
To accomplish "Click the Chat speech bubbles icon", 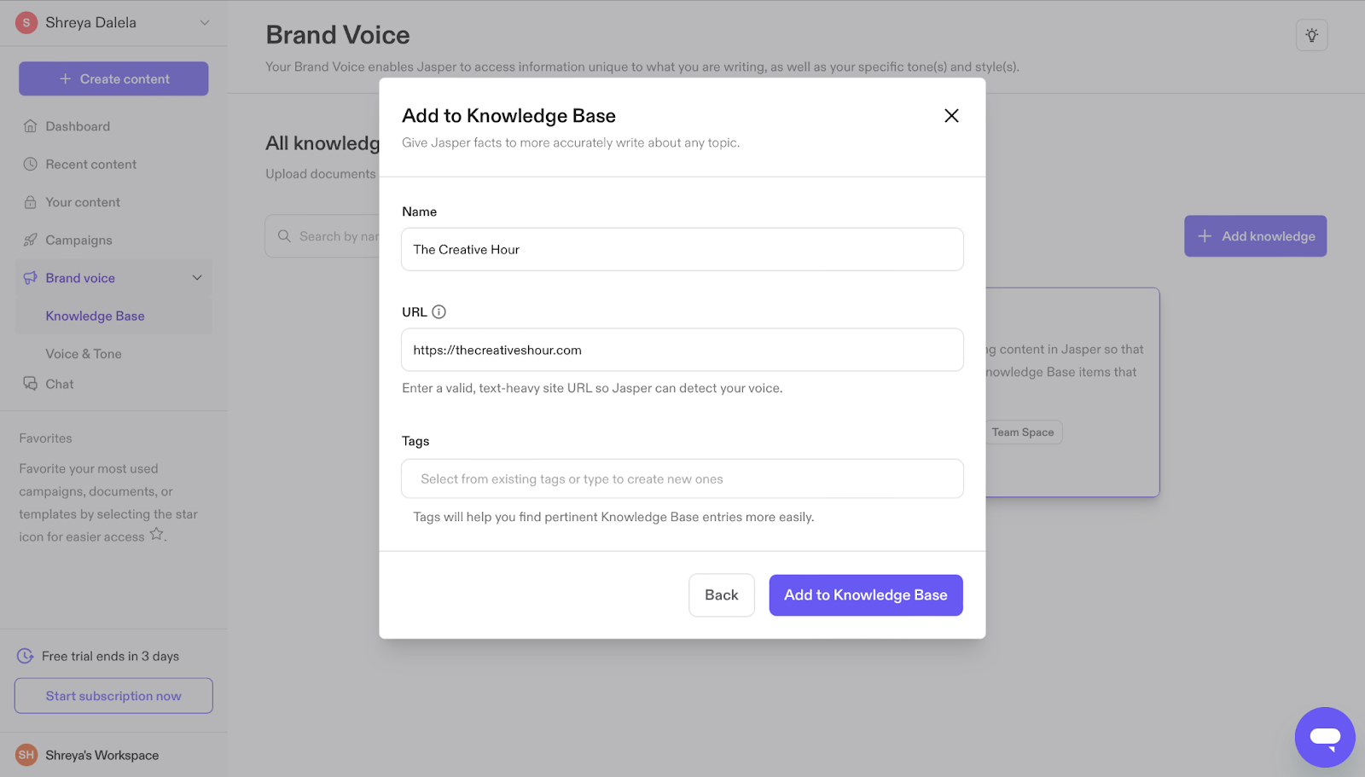I will [x=31, y=384].
